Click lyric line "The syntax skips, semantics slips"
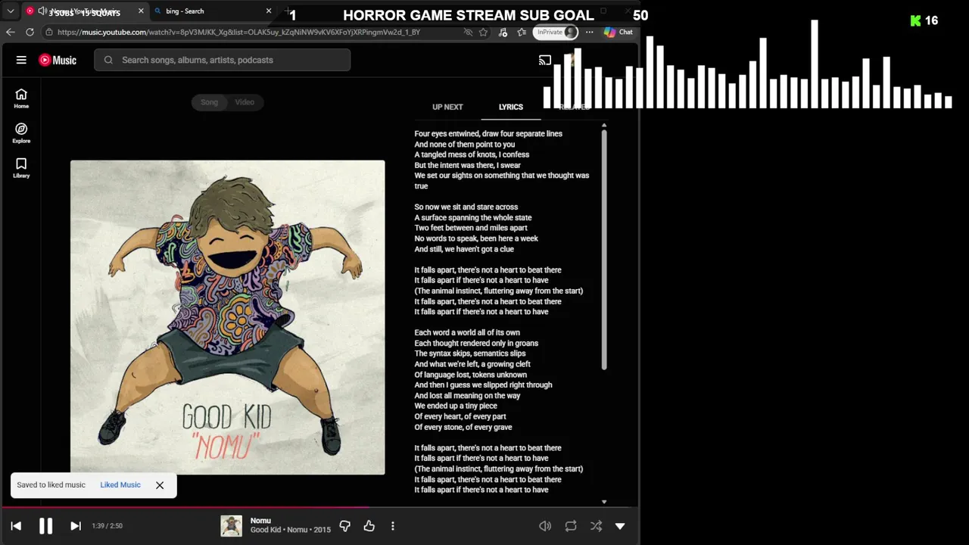The width and height of the screenshot is (969, 545). [x=470, y=353]
